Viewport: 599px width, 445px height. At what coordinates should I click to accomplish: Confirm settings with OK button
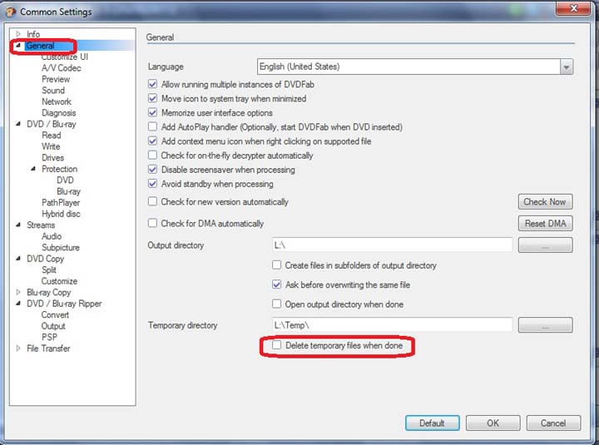tap(493, 423)
